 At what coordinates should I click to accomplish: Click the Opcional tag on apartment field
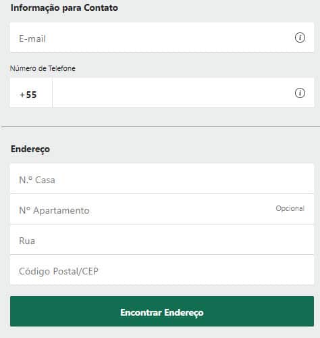[290, 208]
